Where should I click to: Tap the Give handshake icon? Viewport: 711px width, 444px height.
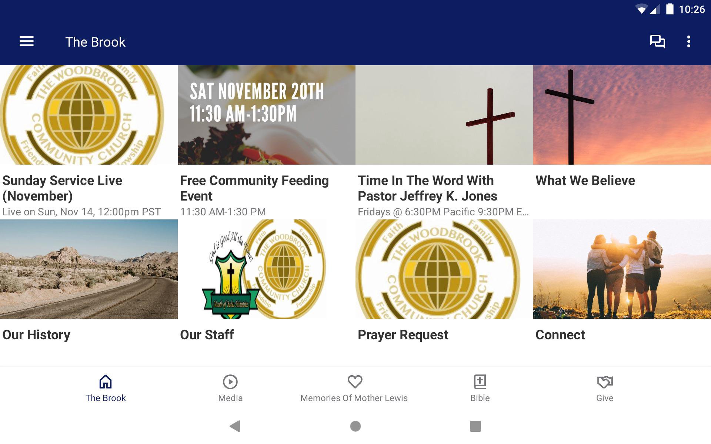pyautogui.click(x=605, y=382)
